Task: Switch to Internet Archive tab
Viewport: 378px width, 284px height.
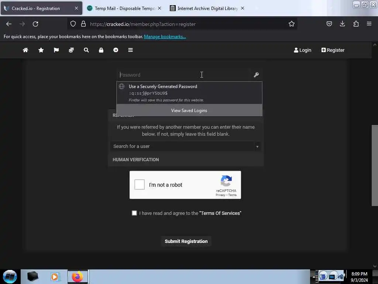Action: [207, 8]
